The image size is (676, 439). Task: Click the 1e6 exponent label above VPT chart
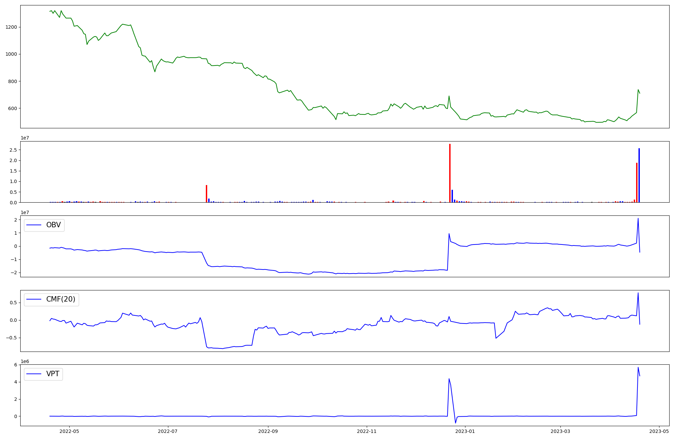click(25, 361)
